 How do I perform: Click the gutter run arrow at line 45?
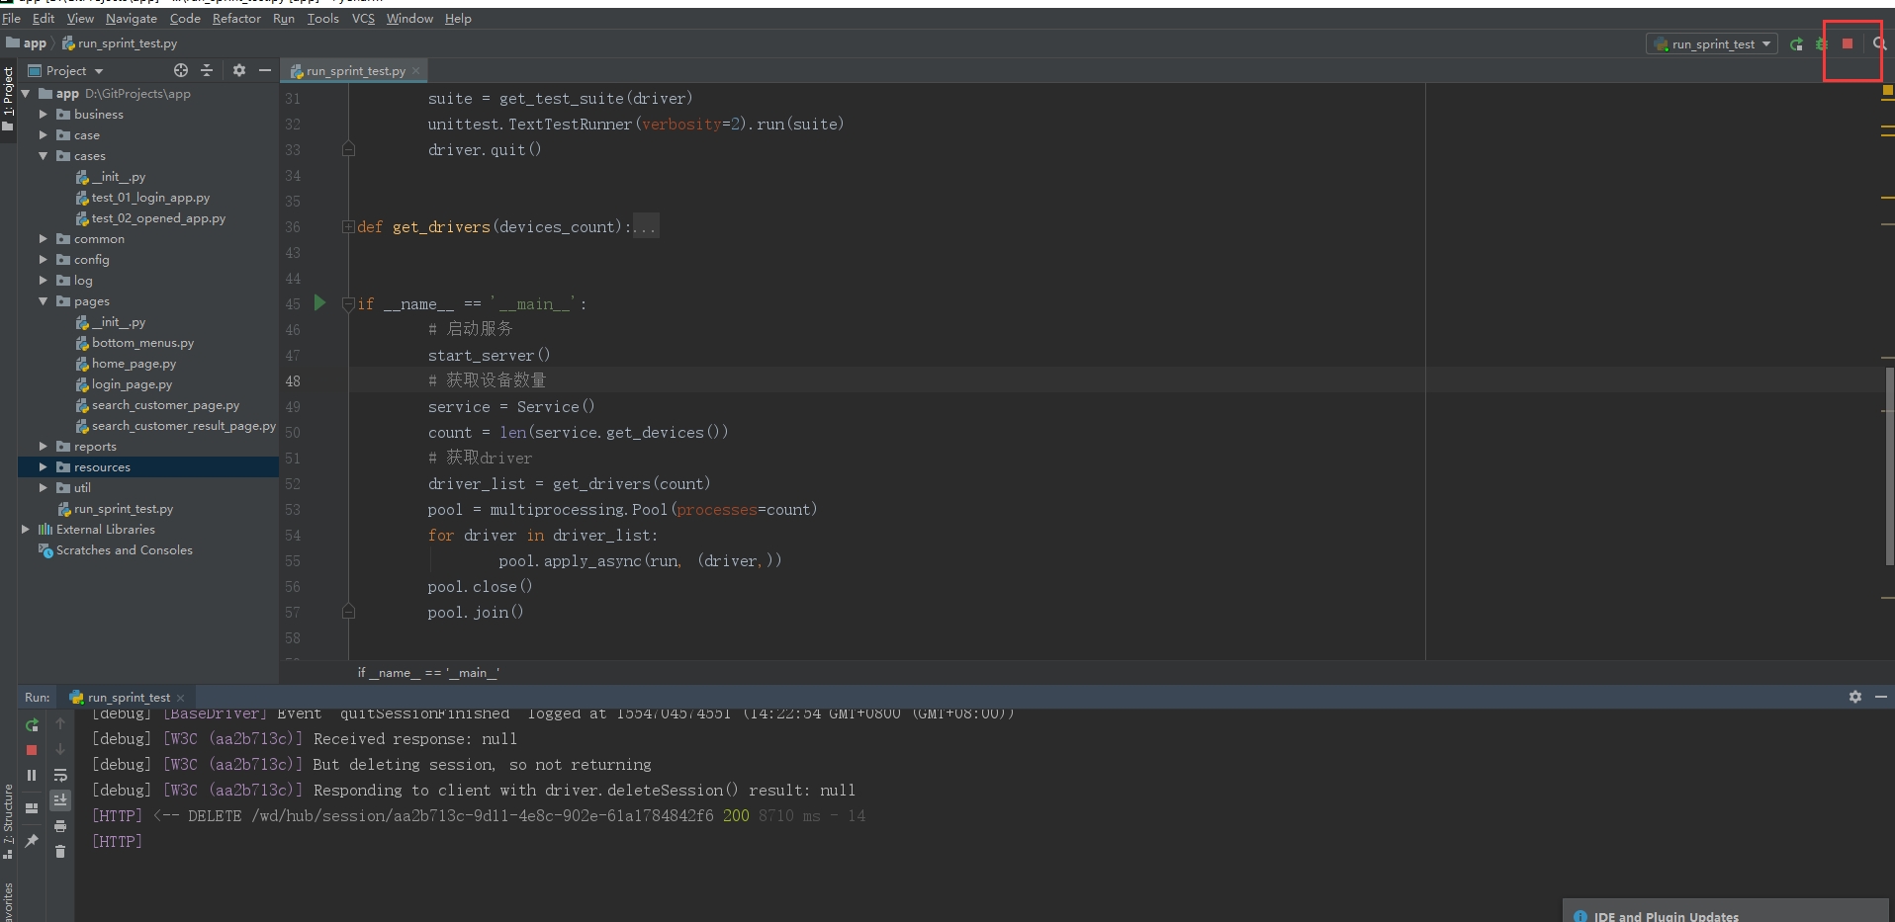[x=319, y=302]
